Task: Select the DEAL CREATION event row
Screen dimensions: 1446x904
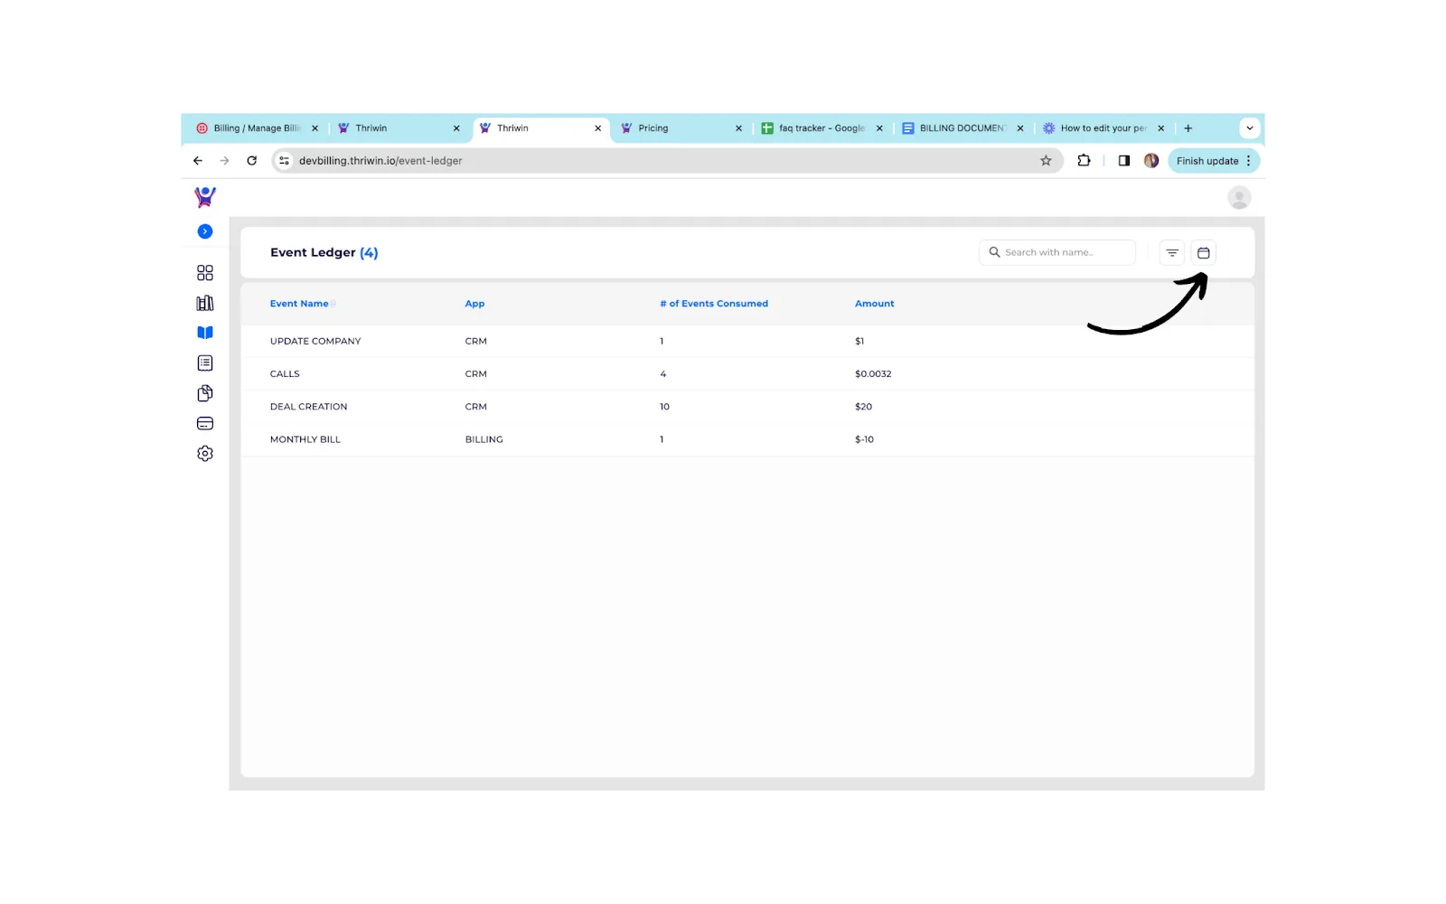Action: coord(747,407)
